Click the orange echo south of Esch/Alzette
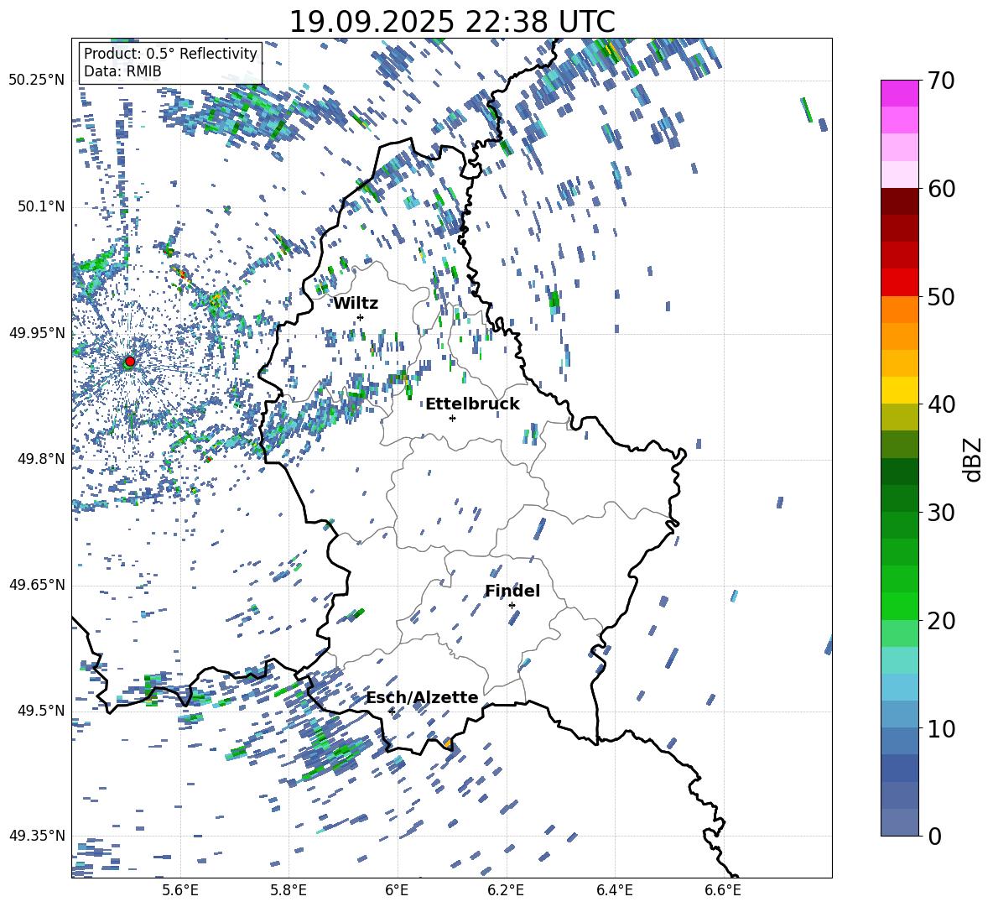The width and height of the screenshot is (993, 907). coord(447,743)
